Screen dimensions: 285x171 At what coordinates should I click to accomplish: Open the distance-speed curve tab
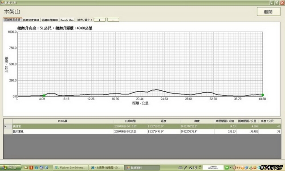tap(31, 20)
